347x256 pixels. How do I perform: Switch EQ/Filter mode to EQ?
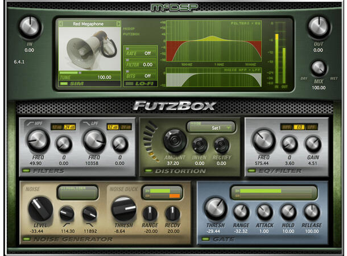click(x=299, y=127)
